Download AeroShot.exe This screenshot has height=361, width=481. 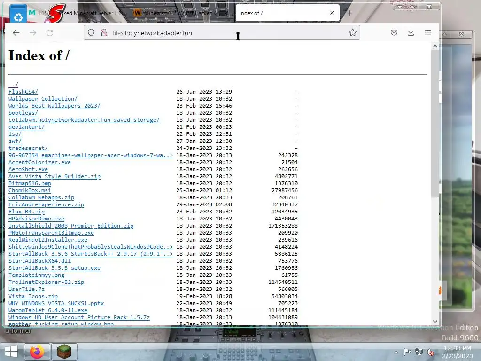click(28, 169)
